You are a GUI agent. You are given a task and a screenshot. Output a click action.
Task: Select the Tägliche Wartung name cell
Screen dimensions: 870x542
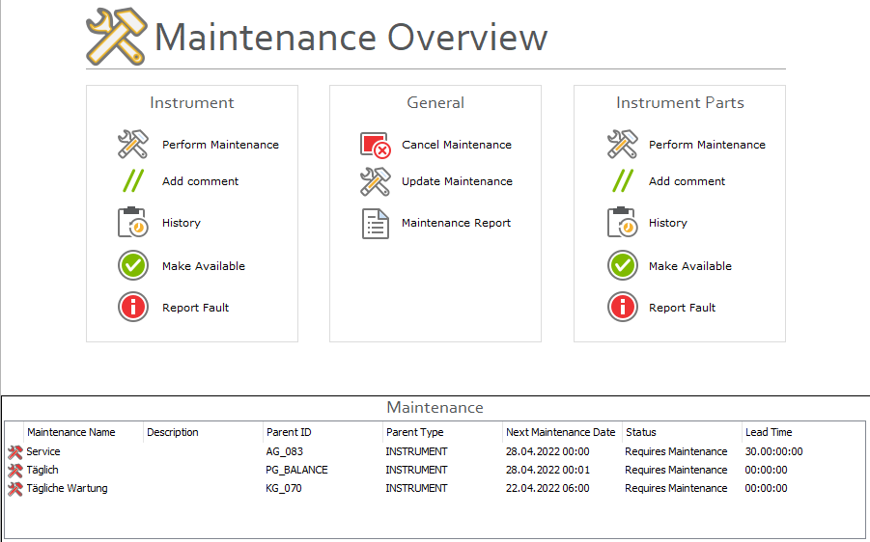[67, 488]
